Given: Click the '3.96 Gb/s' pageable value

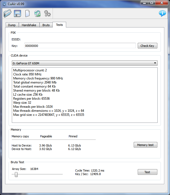Looking at the screenshot, I should pyautogui.click(x=45, y=145).
